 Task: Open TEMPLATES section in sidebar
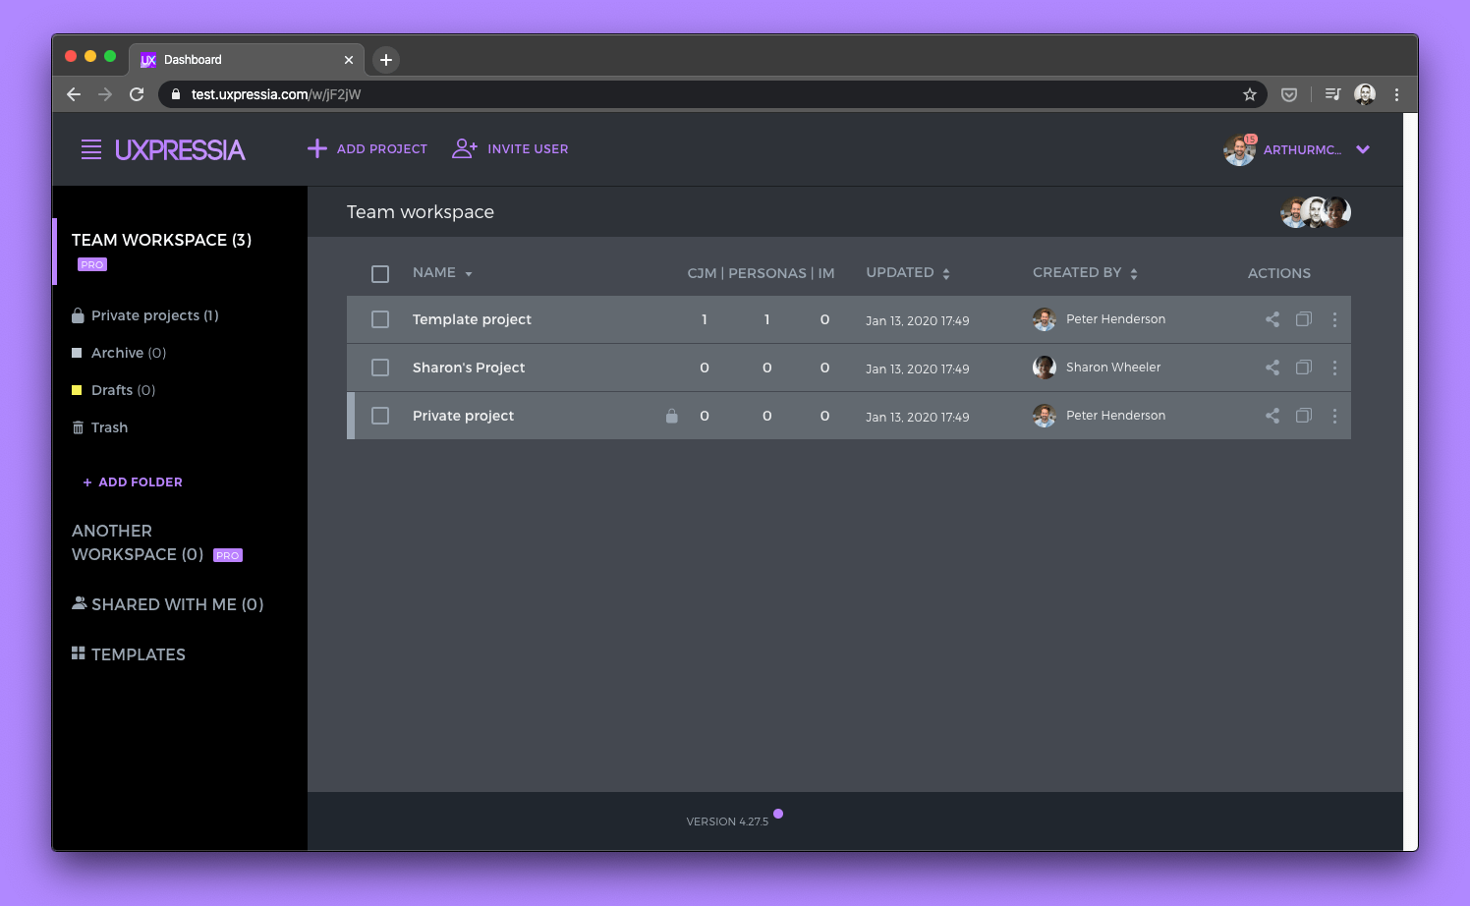(129, 654)
